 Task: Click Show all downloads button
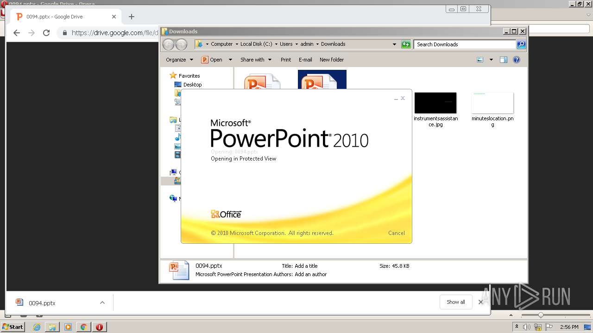point(455,302)
